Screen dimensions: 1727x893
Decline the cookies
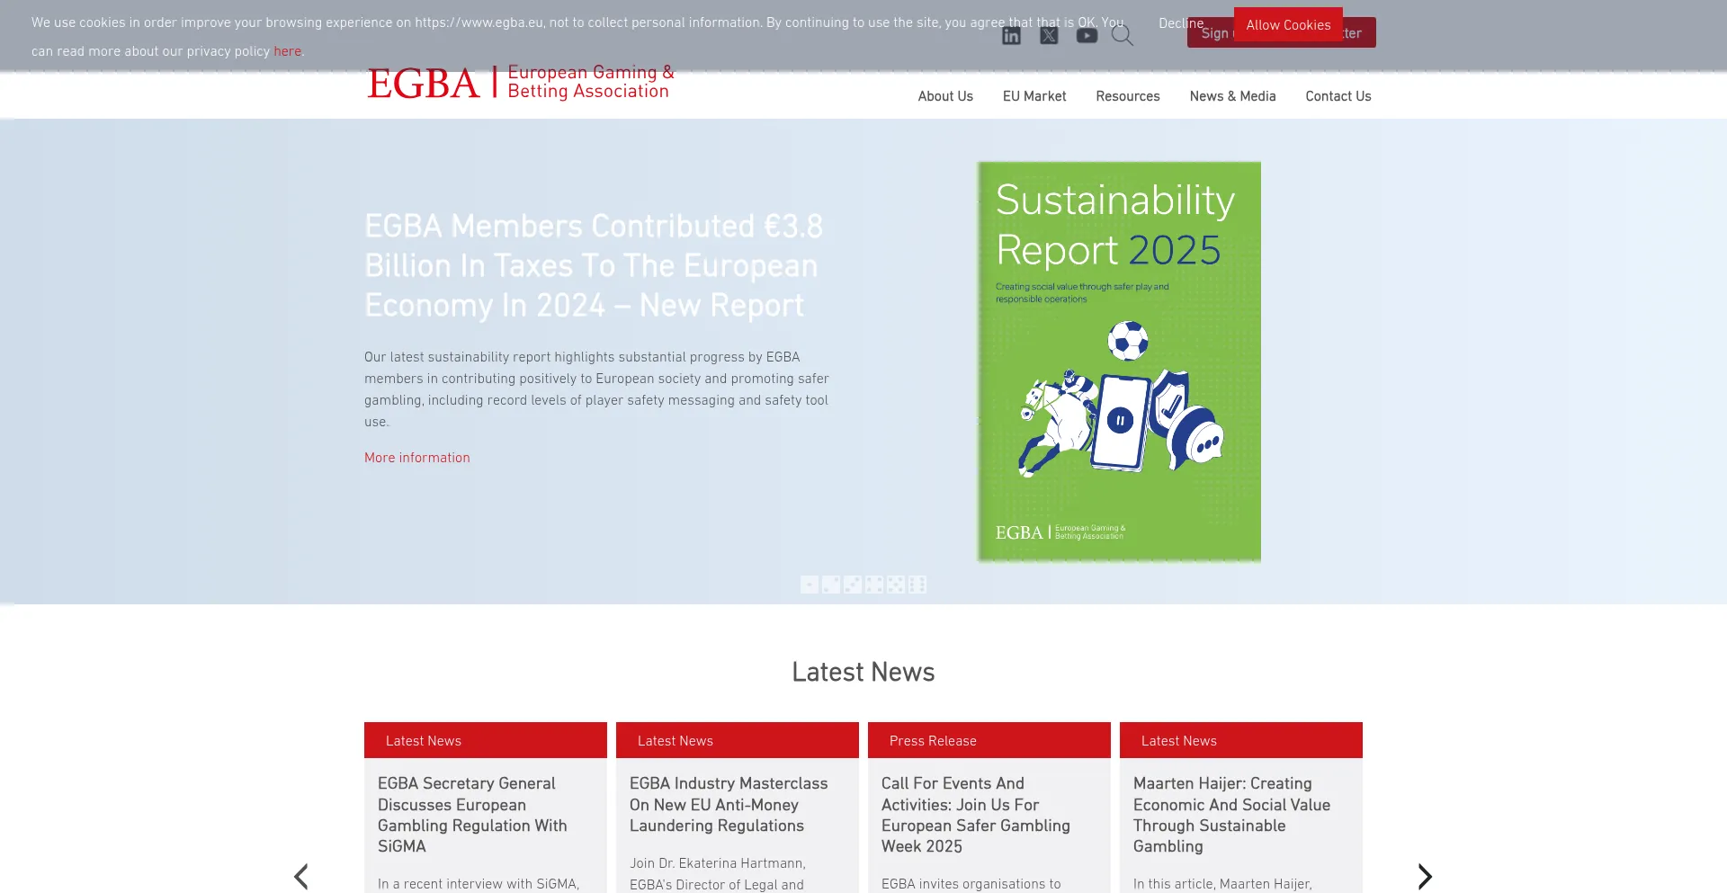pyautogui.click(x=1181, y=23)
